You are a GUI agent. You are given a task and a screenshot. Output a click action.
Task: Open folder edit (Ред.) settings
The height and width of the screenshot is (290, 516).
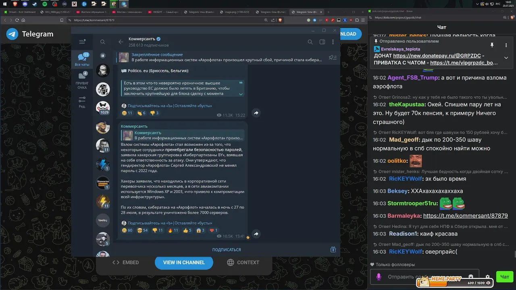[82, 102]
